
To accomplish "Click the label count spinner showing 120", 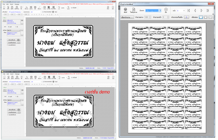I will pyautogui.click(x=148, y=17).
